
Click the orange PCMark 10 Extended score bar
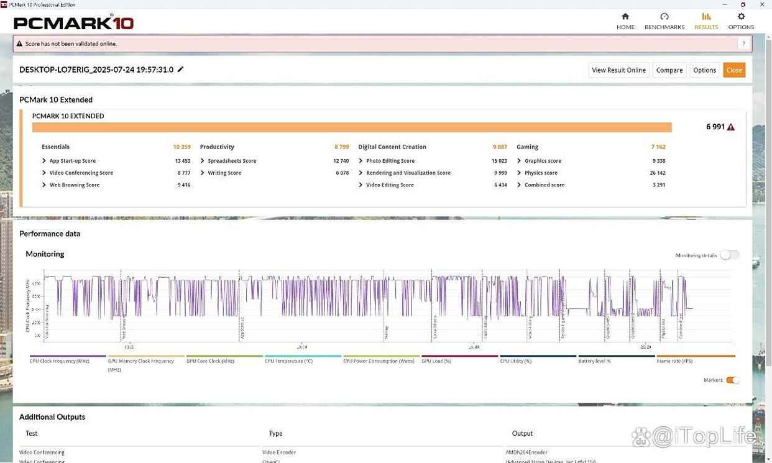(352, 127)
